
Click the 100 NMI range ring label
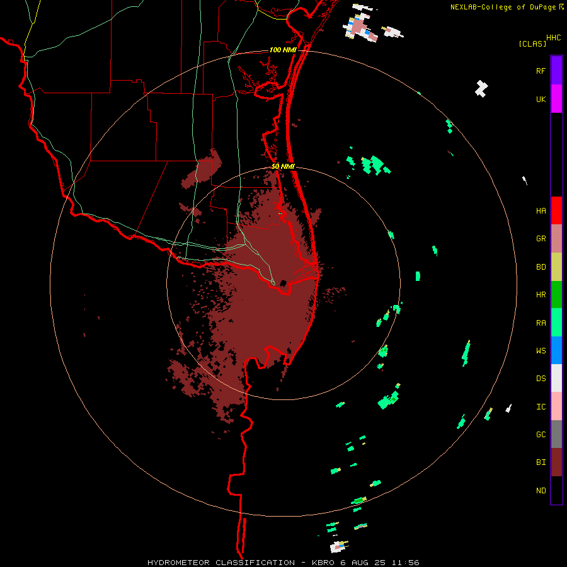(x=283, y=50)
